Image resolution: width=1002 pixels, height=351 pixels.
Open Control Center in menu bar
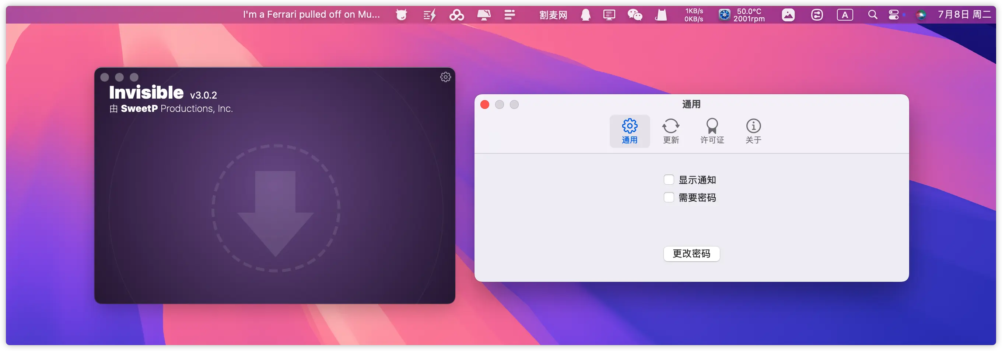pos(894,15)
